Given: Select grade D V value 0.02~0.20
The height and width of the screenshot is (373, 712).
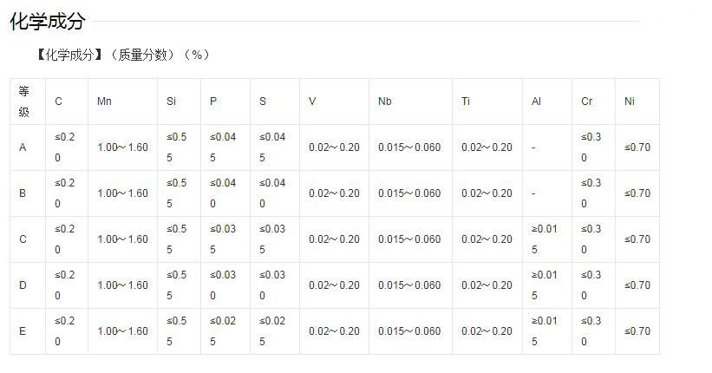Looking at the screenshot, I should (334, 285).
